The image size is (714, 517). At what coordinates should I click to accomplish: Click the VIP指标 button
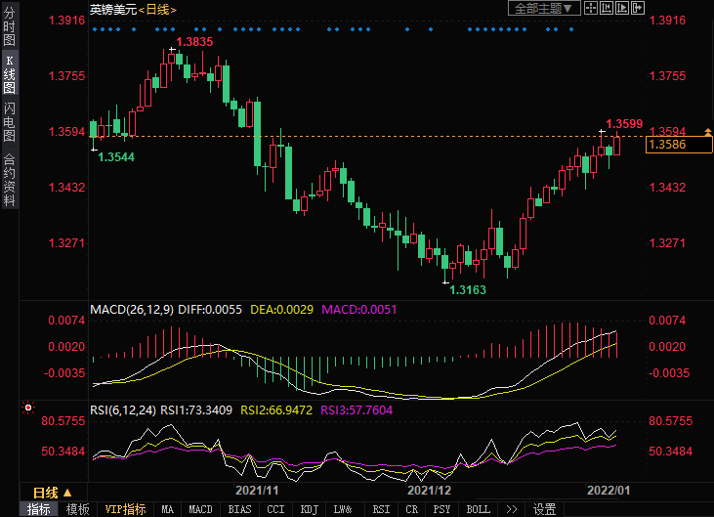[x=125, y=509]
